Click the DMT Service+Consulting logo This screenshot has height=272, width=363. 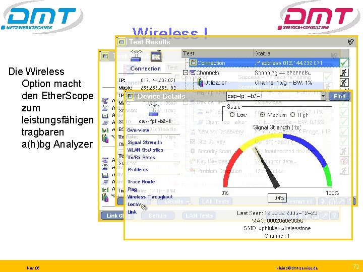click(x=320, y=18)
